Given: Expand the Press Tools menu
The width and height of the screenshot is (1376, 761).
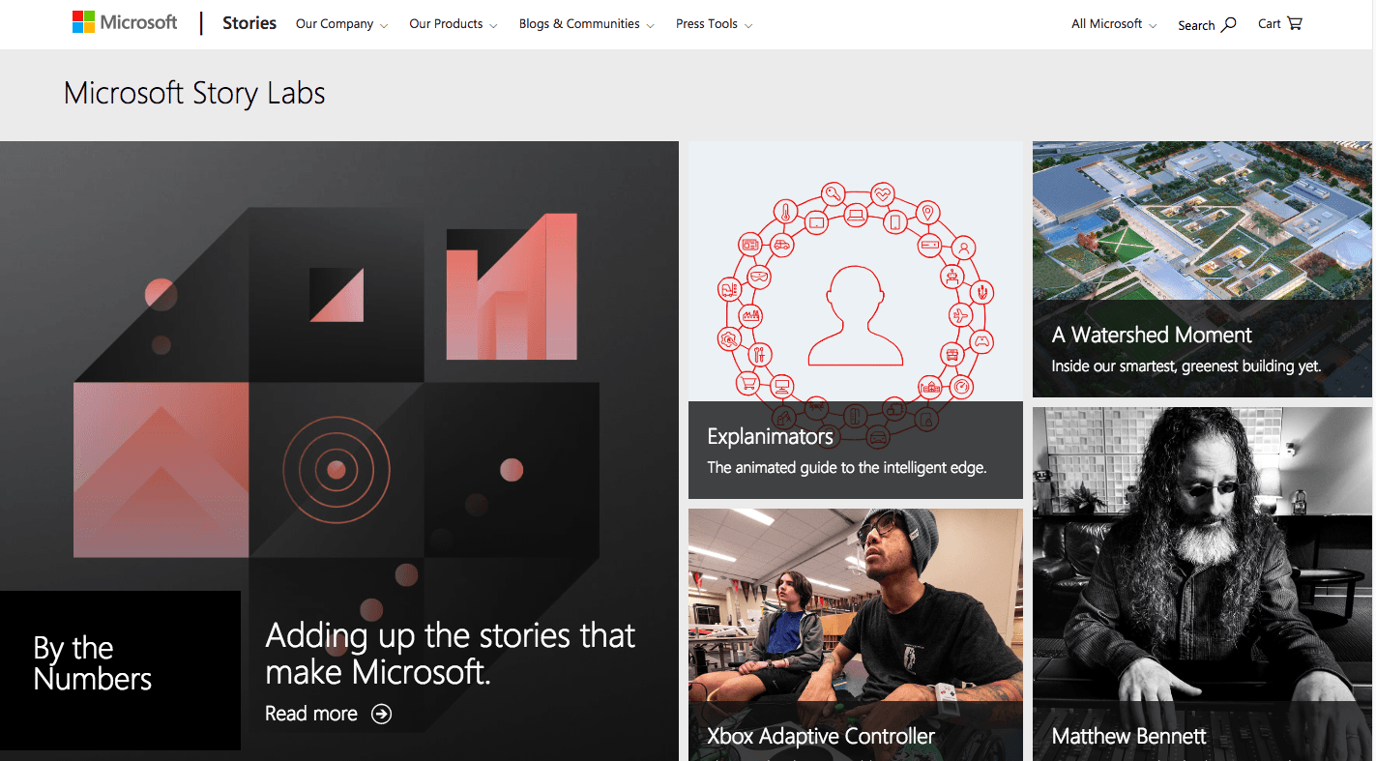Looking at the screenshot, I should click(714, 24).
